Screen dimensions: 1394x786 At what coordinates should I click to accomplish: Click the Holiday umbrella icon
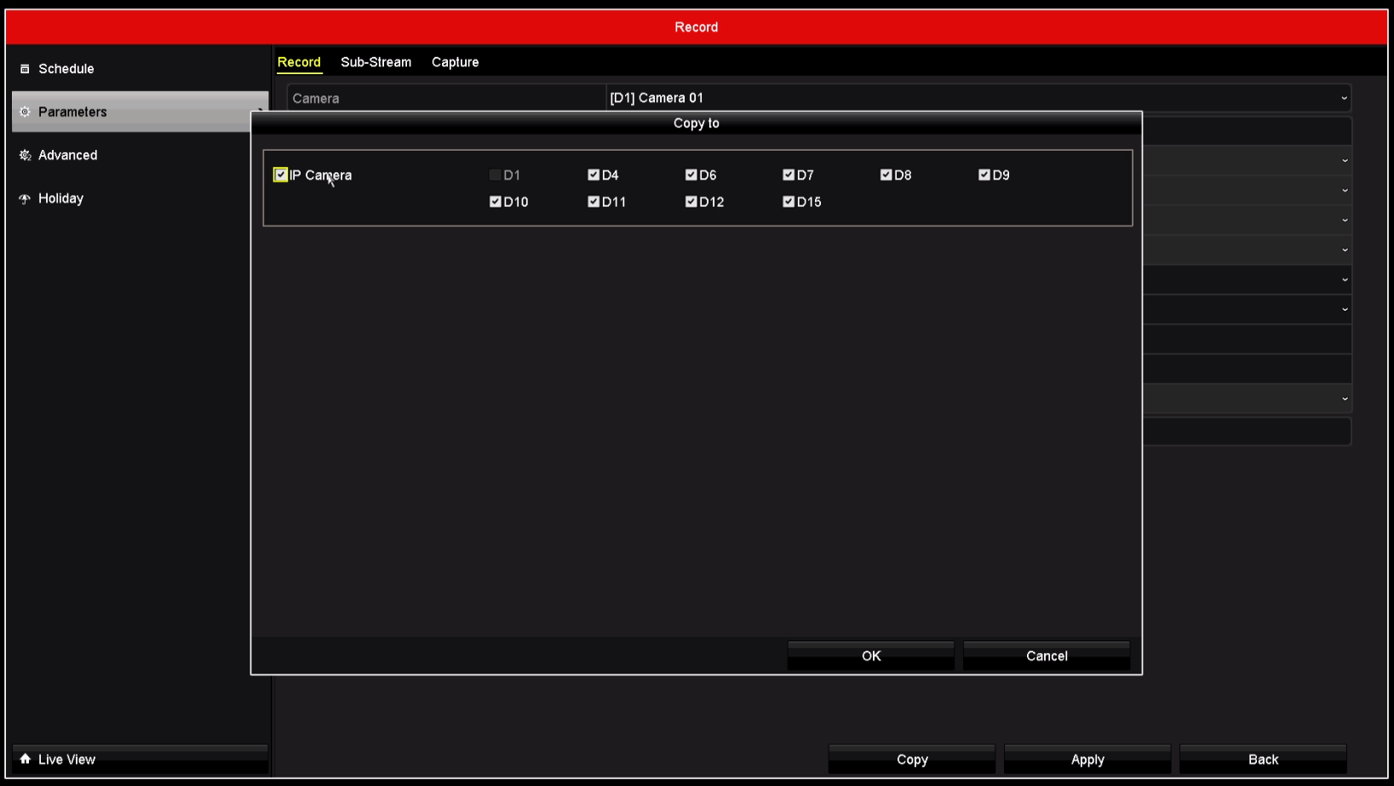pos(25,198)
